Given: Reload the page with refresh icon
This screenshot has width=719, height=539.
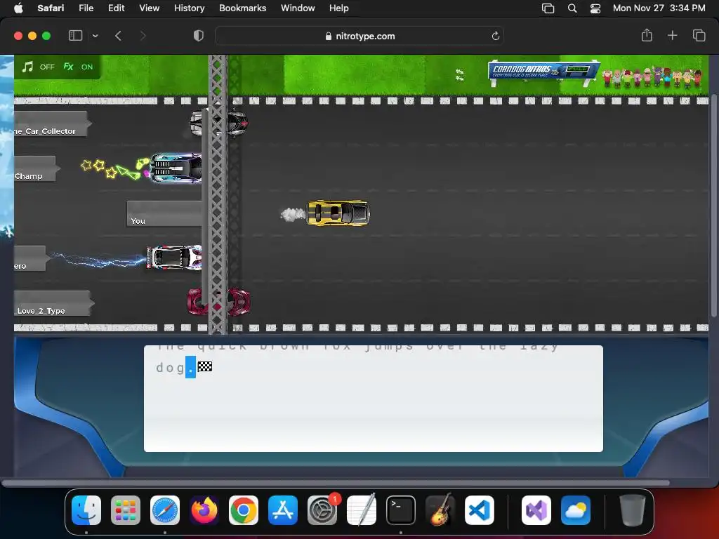Looking at the screenshot, I should (495, 36).
